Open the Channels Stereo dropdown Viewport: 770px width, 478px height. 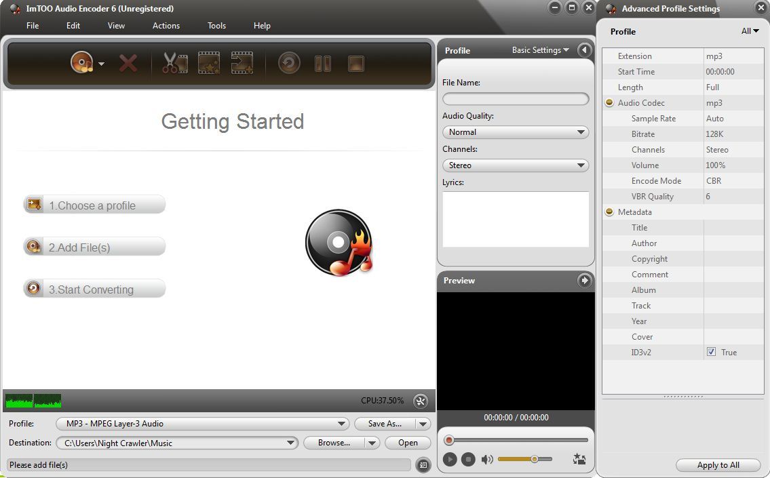[x=516, y=165]
